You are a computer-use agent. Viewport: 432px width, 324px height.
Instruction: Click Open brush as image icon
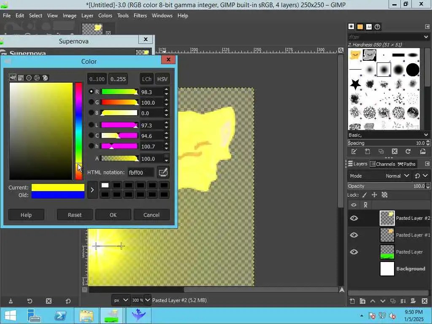(x=423, y=151)
